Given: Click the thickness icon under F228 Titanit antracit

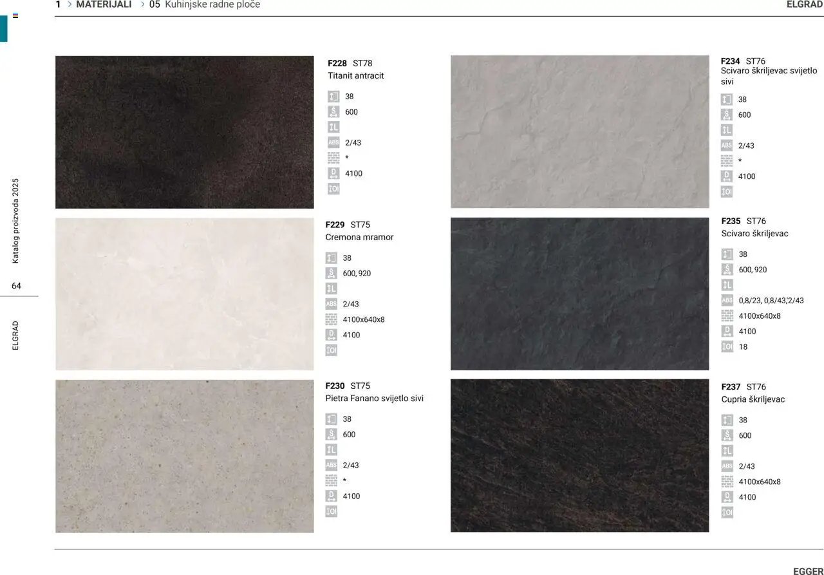Looking at the screenshot, I should (333, 97).
